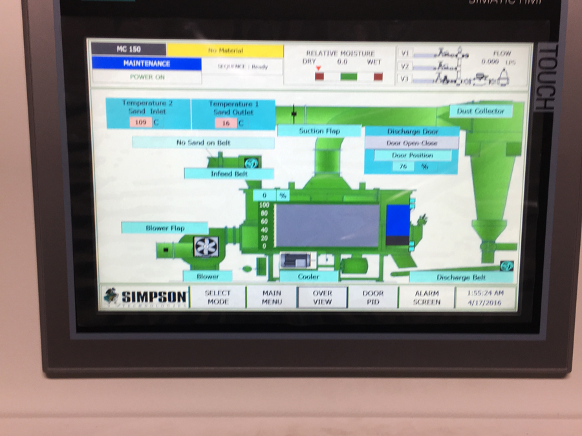Select Temperature 1 Sand Outlet value 16
The height and width of the screenshot is (436, 582).
click(226, 123)
